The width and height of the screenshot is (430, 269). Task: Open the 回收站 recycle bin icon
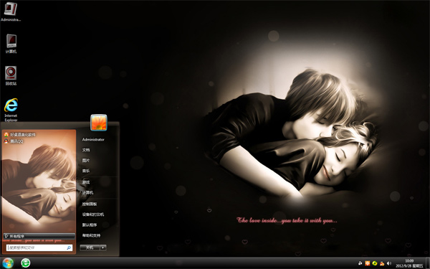pos(11,75)
